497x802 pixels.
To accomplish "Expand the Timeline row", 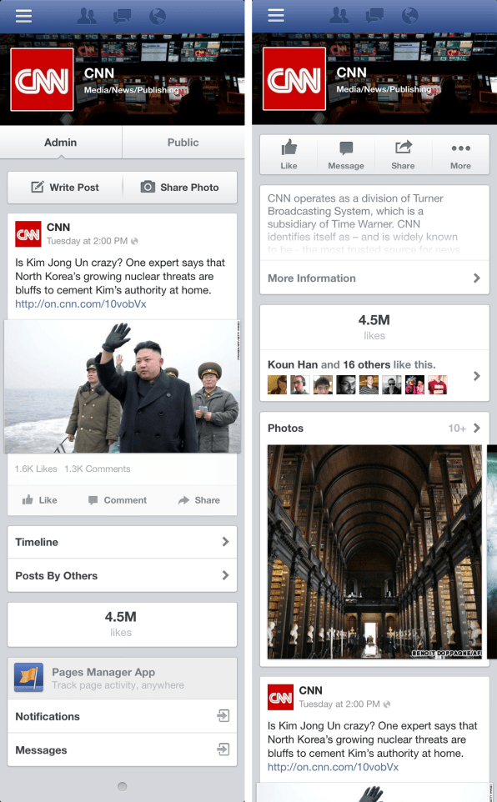I will 123,542.
